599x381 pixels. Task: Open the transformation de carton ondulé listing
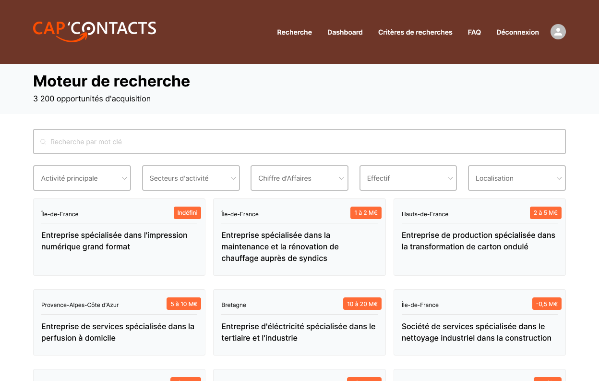coord(479,241)
